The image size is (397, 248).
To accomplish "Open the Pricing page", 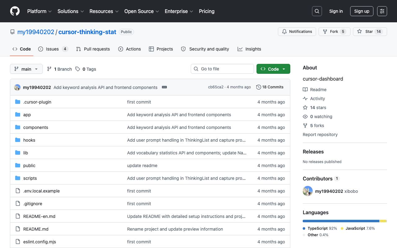I will (207, 11).
